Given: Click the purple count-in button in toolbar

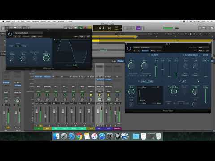Looking at the screenshot, I should pyautogui.click(x=138, y=28).
